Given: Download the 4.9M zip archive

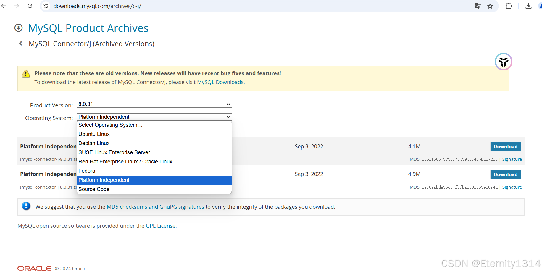Looking at the screenshot, I should (505, 174).
